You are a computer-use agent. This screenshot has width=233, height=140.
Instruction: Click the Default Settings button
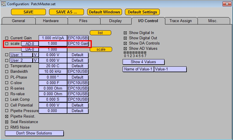click(142, 12)
